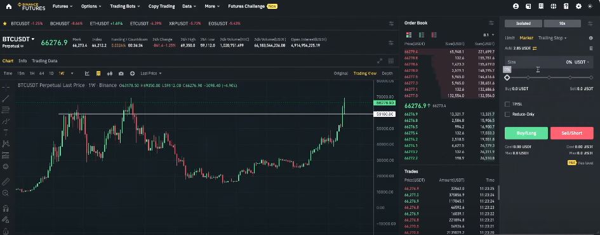
Task: Open the chart grid layout icon
Action: tap(391, 61)
